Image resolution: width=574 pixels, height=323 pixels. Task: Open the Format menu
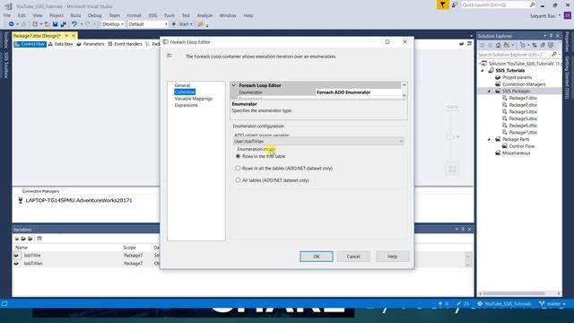click(x=134, y=15)
